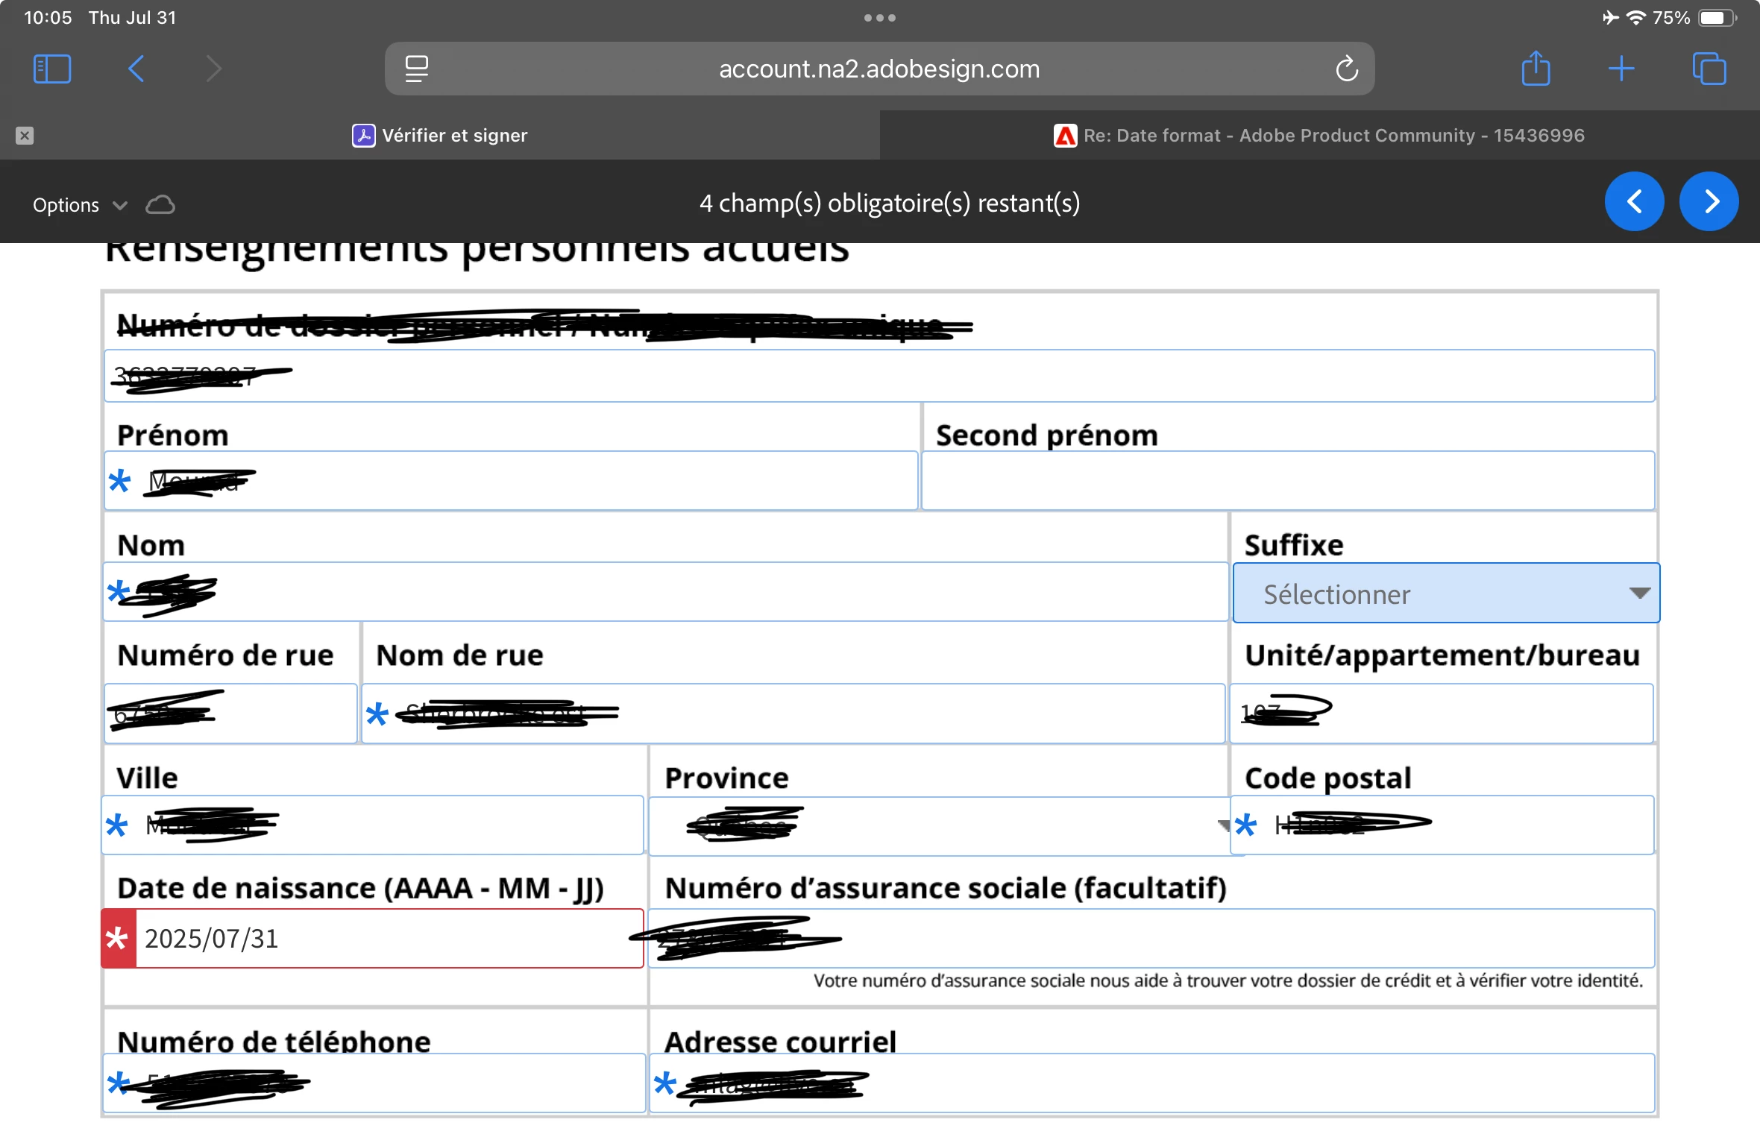Open a new tab with plus icon

pos(1621,69)
